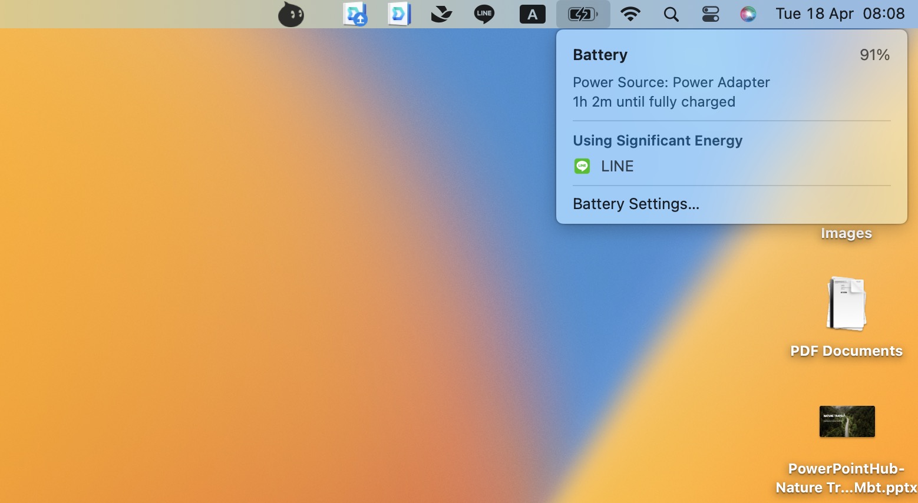Image resolution: width=918 pixels, height=503 pixels.
Task: Expand the PDF Documents stack on desktop
Action: pos(847,305)
